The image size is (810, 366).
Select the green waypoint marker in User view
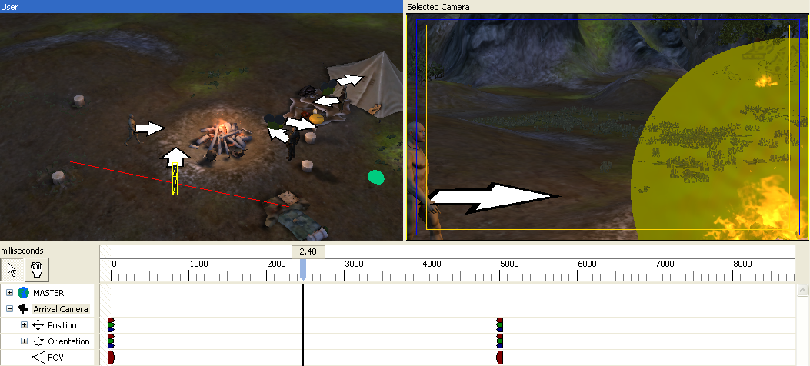[375, 178]
